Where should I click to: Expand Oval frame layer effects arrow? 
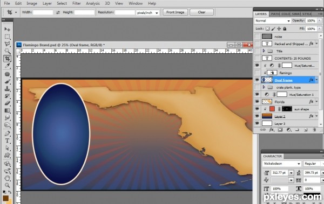coord(316,80)
